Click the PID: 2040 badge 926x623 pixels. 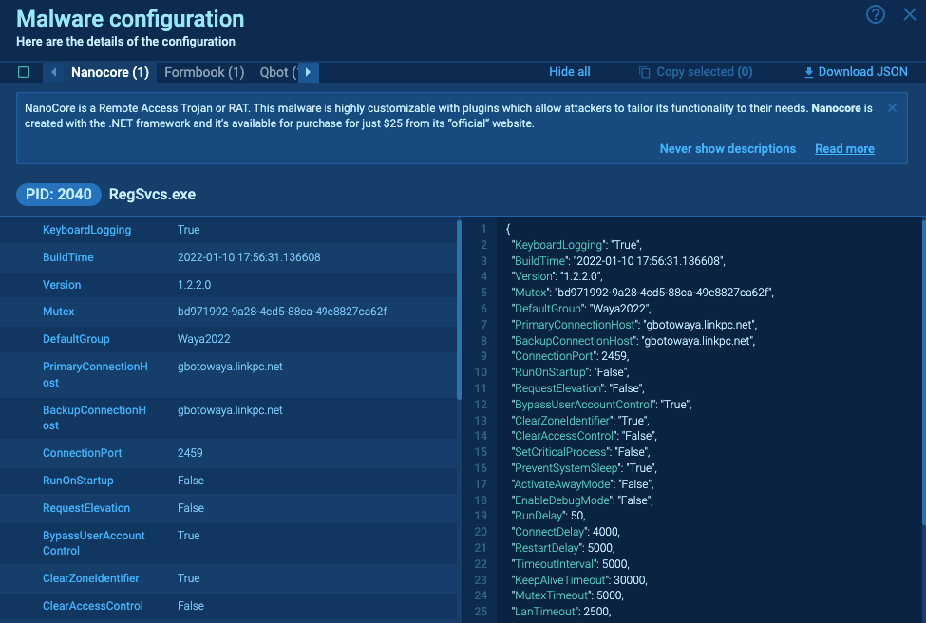tap(58, 195)
